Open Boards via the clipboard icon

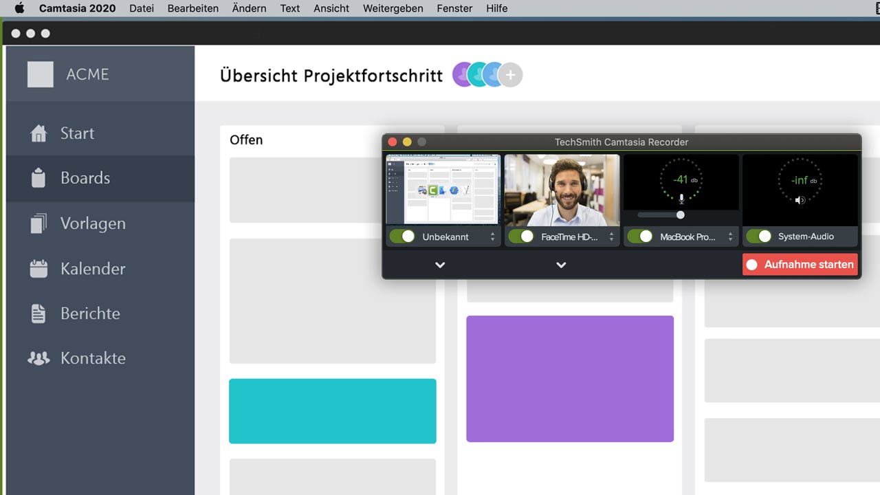point(38,178)
